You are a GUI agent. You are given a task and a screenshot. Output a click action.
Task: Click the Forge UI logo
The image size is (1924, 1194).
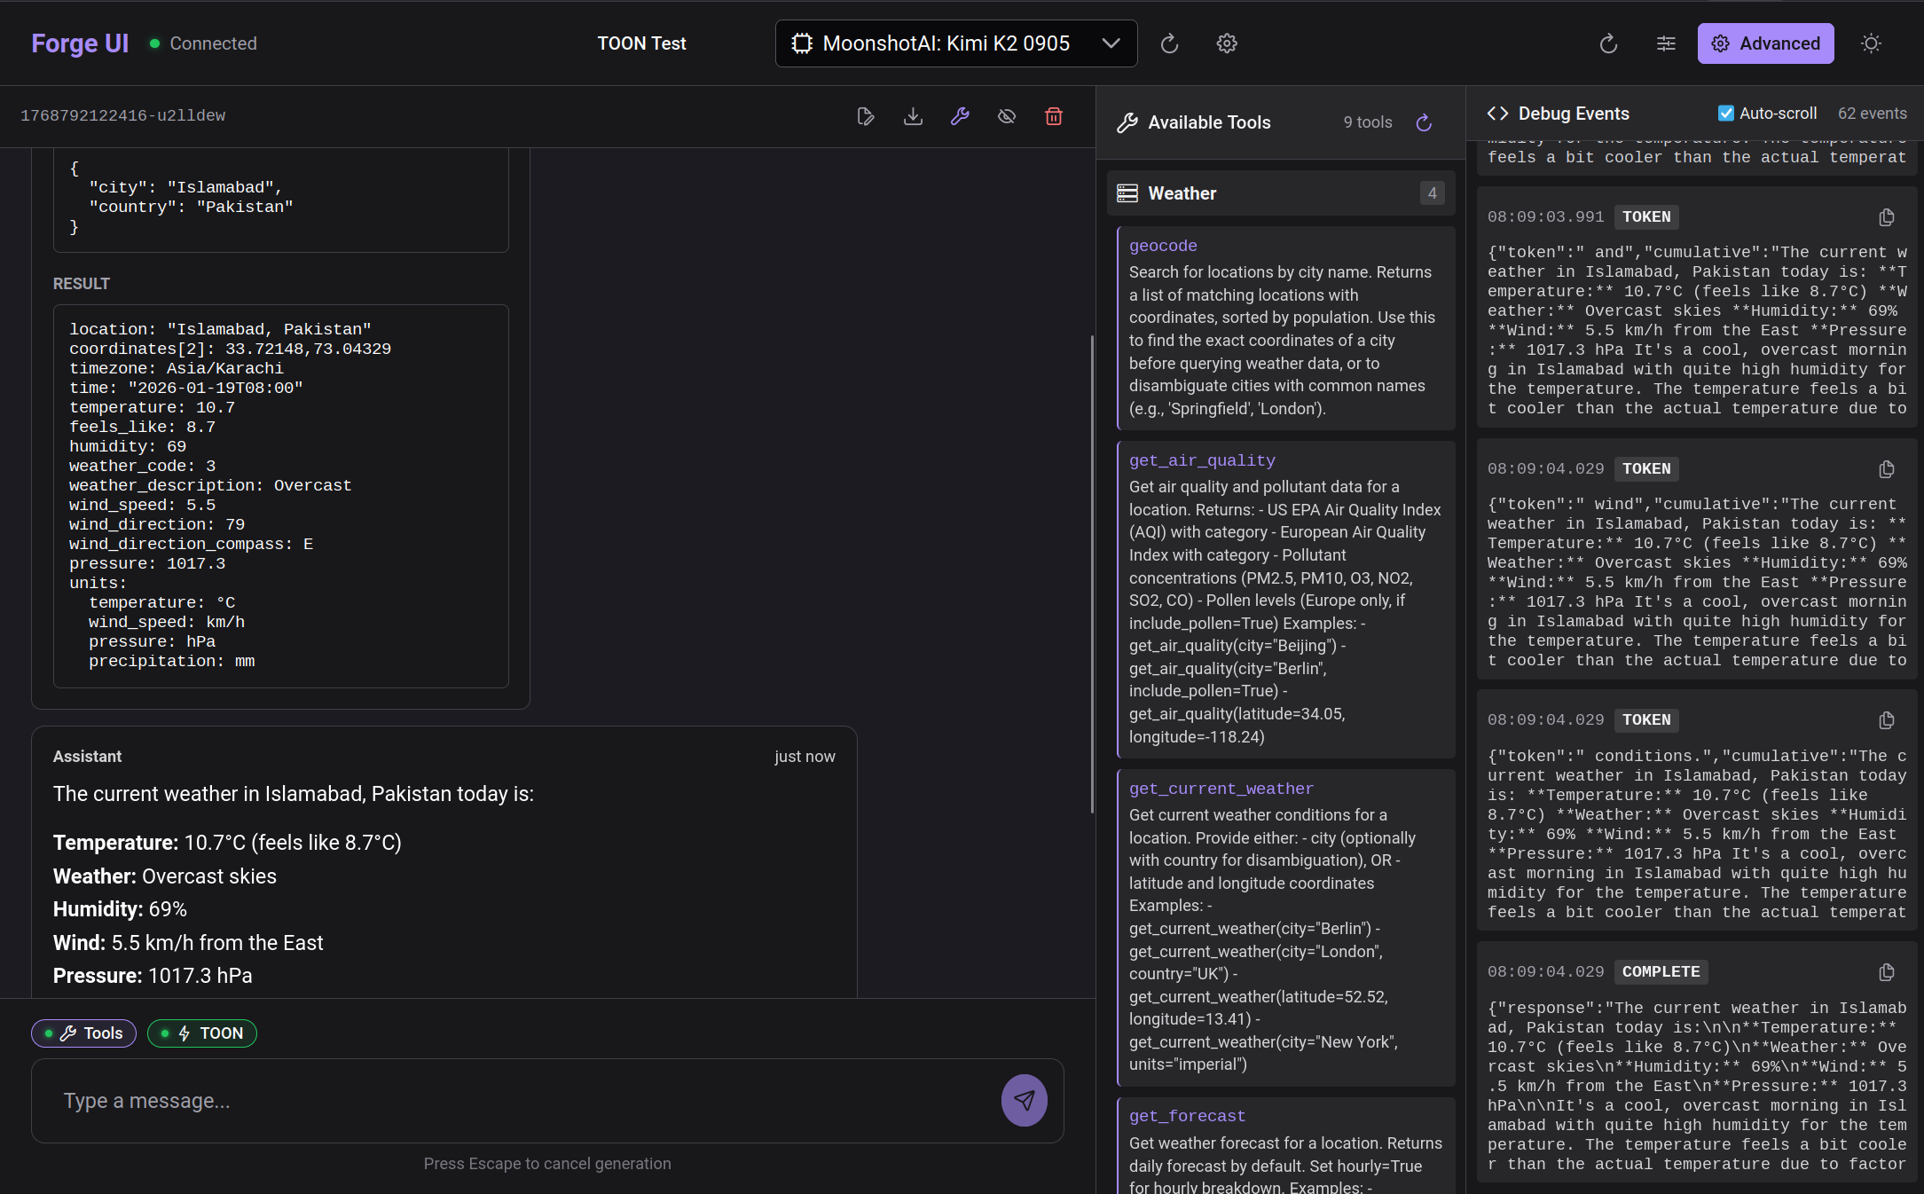79,43
